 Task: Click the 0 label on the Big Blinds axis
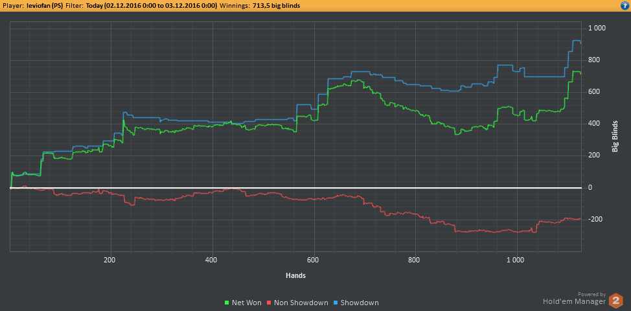[x=590, y=188]
